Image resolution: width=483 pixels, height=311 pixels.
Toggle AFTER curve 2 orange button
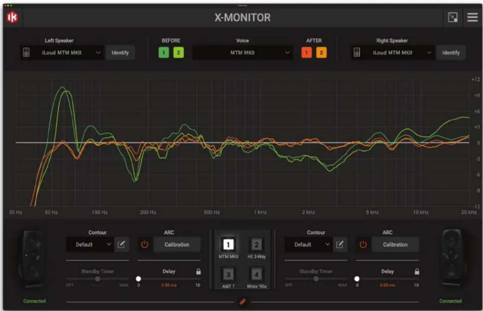point(321,53)
